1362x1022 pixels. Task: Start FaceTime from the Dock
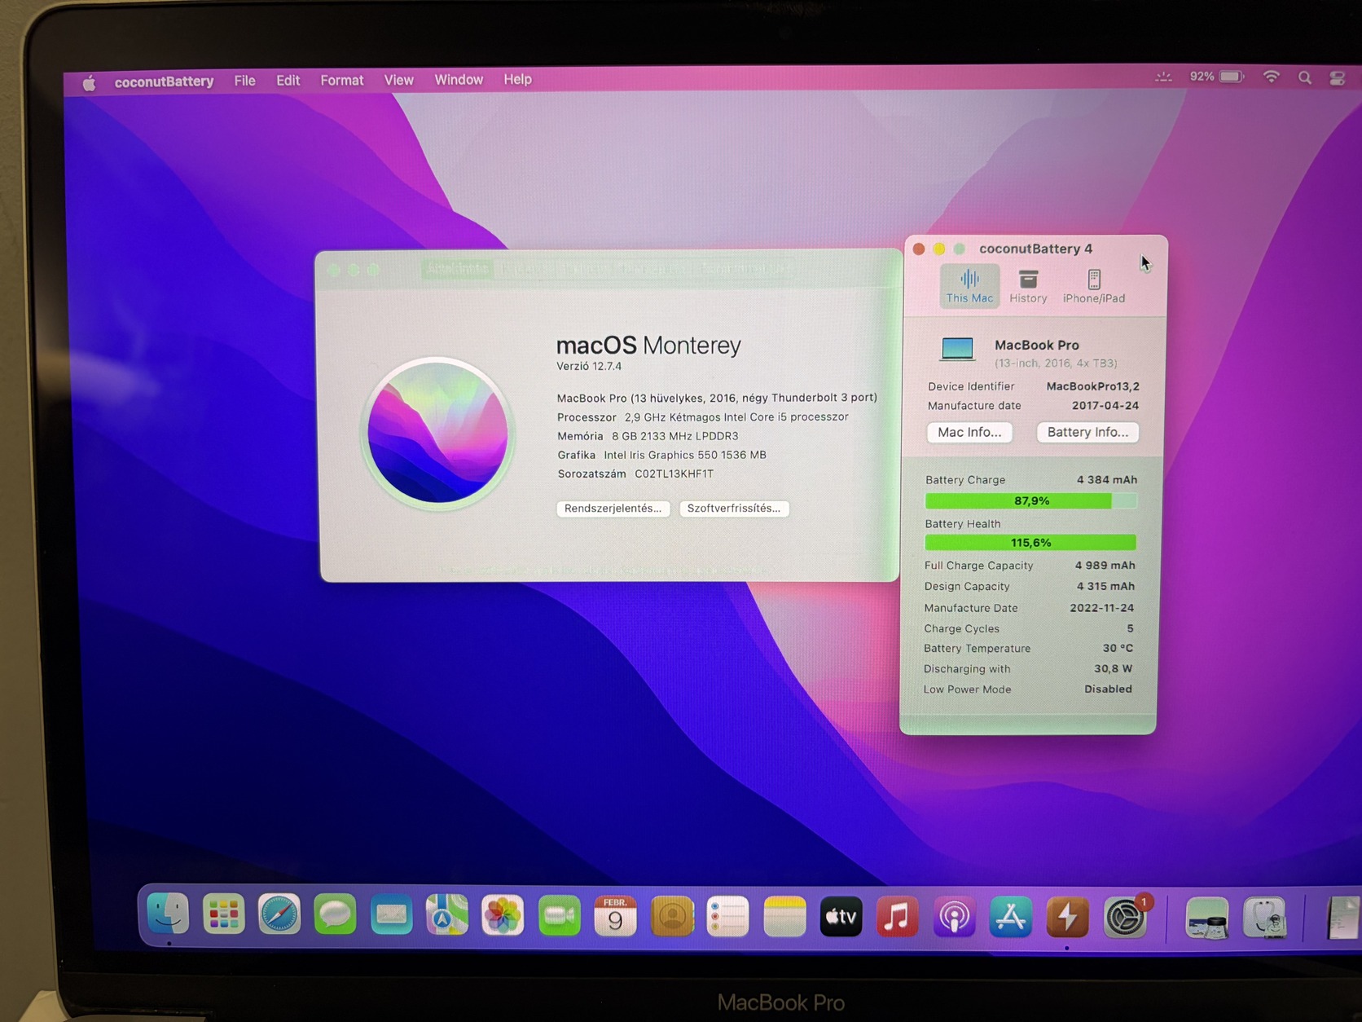click(x=559, y=916)
